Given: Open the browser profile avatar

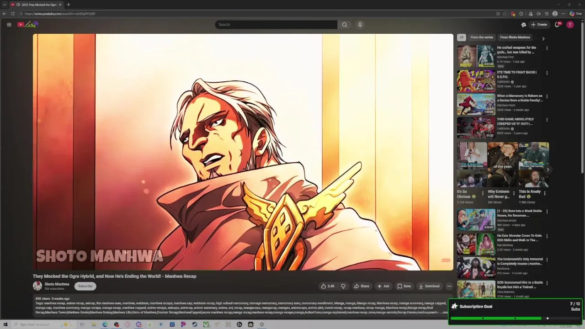Looking at the screenshot, I should pos(555,14).
